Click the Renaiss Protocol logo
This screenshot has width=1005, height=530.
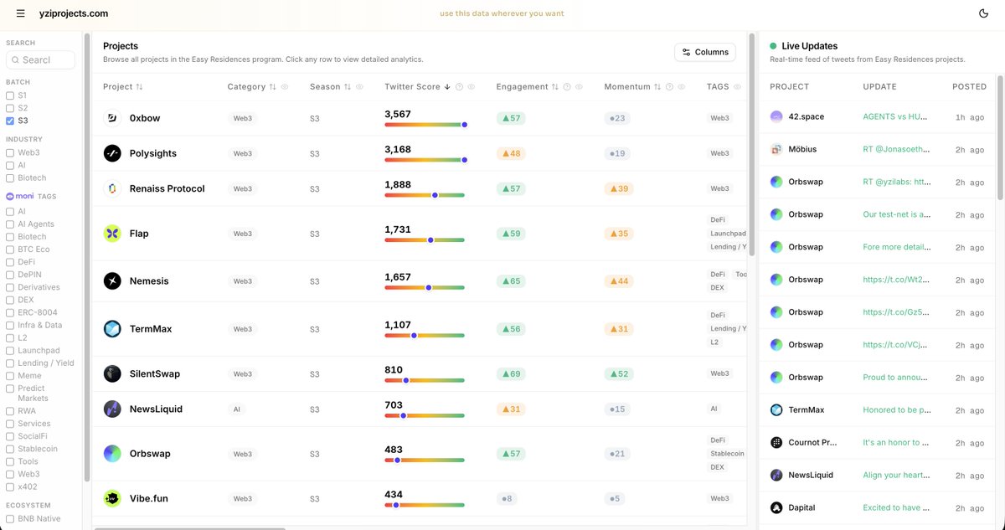point(112,188)
